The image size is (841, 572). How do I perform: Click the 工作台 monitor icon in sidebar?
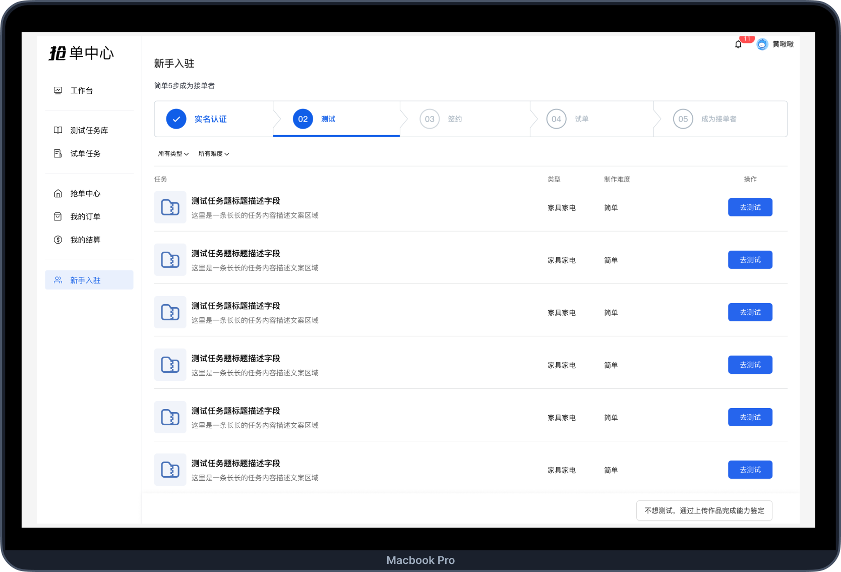click(x=58, y=90)
